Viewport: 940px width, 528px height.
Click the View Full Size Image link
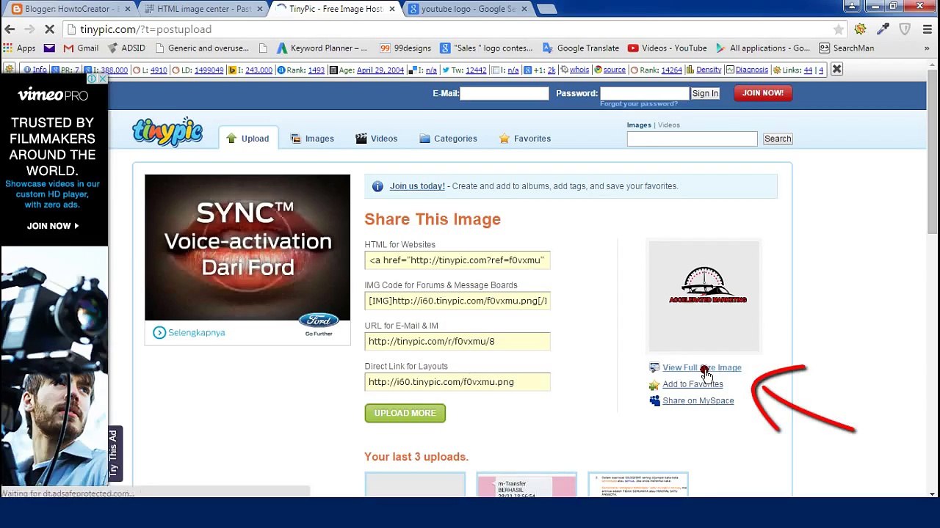coord(702,367)
